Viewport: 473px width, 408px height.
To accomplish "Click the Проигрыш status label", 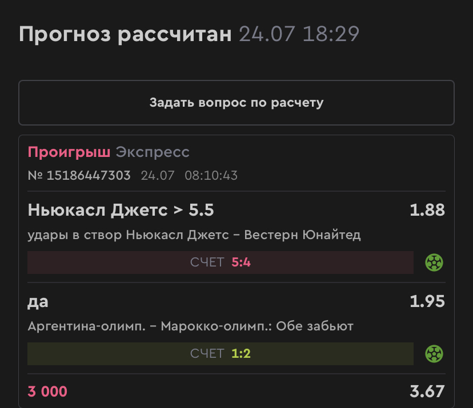I will [69, 152].
